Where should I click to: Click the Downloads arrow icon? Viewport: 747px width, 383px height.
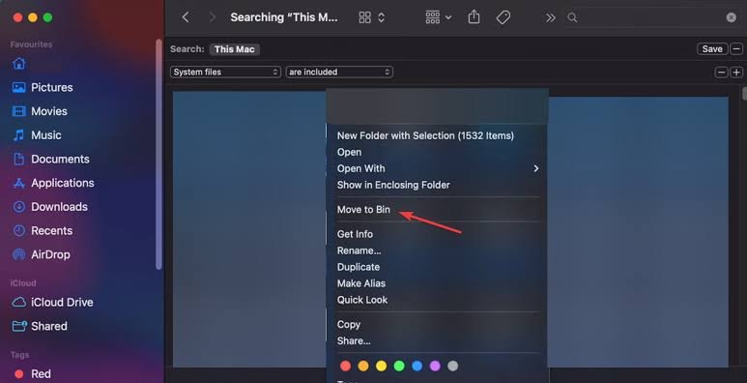(x=19, y=207)
